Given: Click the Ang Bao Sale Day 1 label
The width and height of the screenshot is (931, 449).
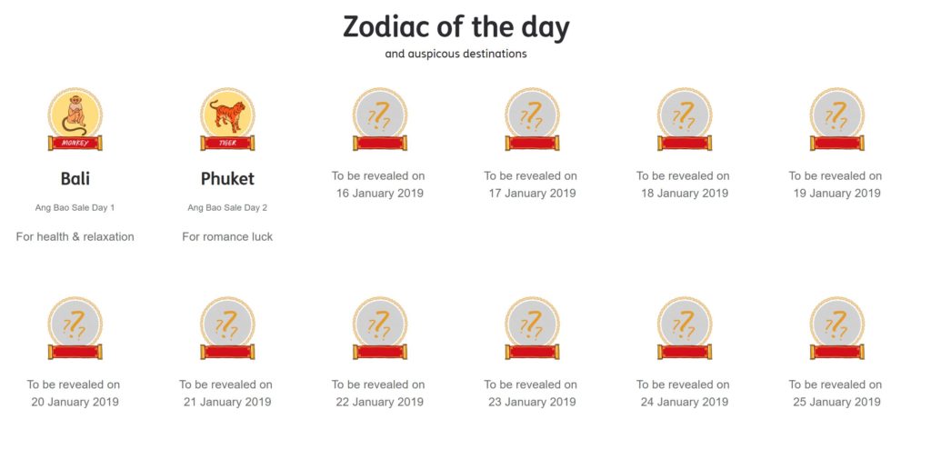Looking at the screenshot, I should coord(75,208).
